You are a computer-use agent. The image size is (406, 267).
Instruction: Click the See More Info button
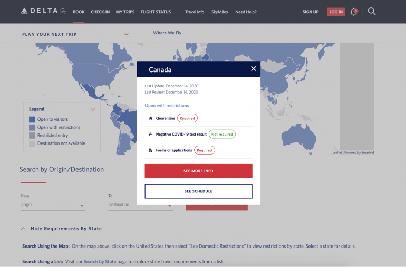pyautogui.click(x=198, y=171)
